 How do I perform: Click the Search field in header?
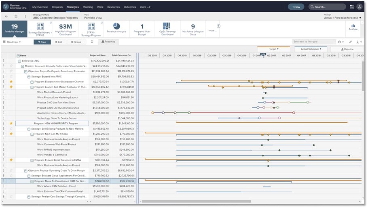coord(327,7)
